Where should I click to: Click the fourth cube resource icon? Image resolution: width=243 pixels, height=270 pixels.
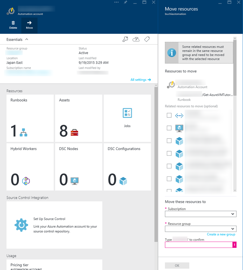(179, 179)
